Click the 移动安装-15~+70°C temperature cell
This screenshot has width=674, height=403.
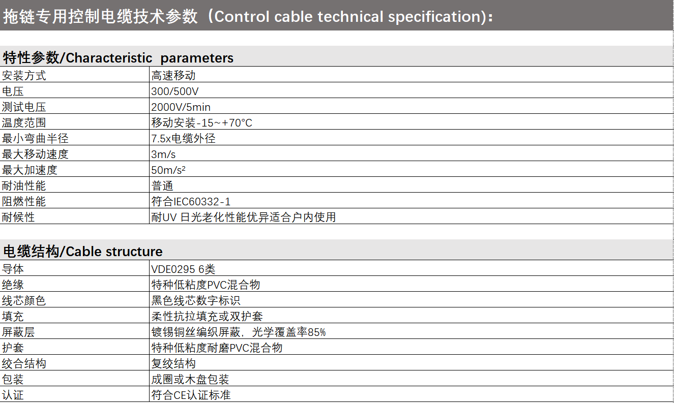(x=202, y=123)
